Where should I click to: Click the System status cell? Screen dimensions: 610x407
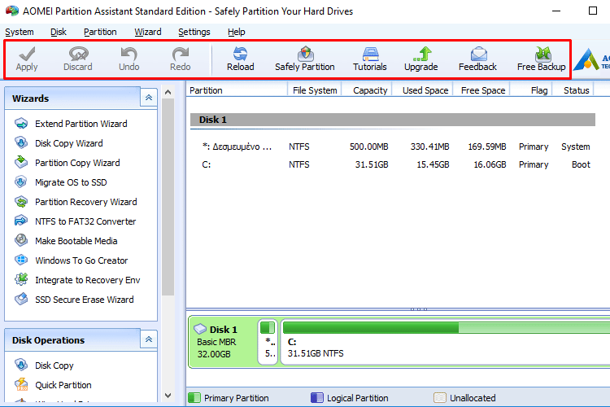coord(575,147)
